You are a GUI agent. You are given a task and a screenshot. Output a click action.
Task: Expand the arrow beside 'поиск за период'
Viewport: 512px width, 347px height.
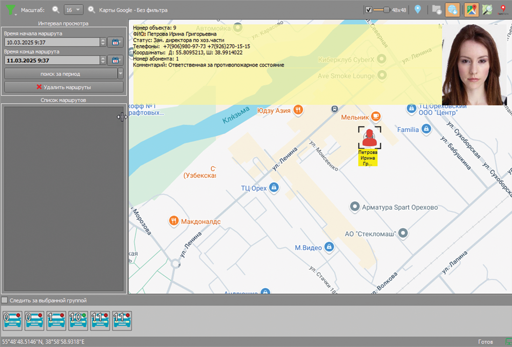(121, 73)
